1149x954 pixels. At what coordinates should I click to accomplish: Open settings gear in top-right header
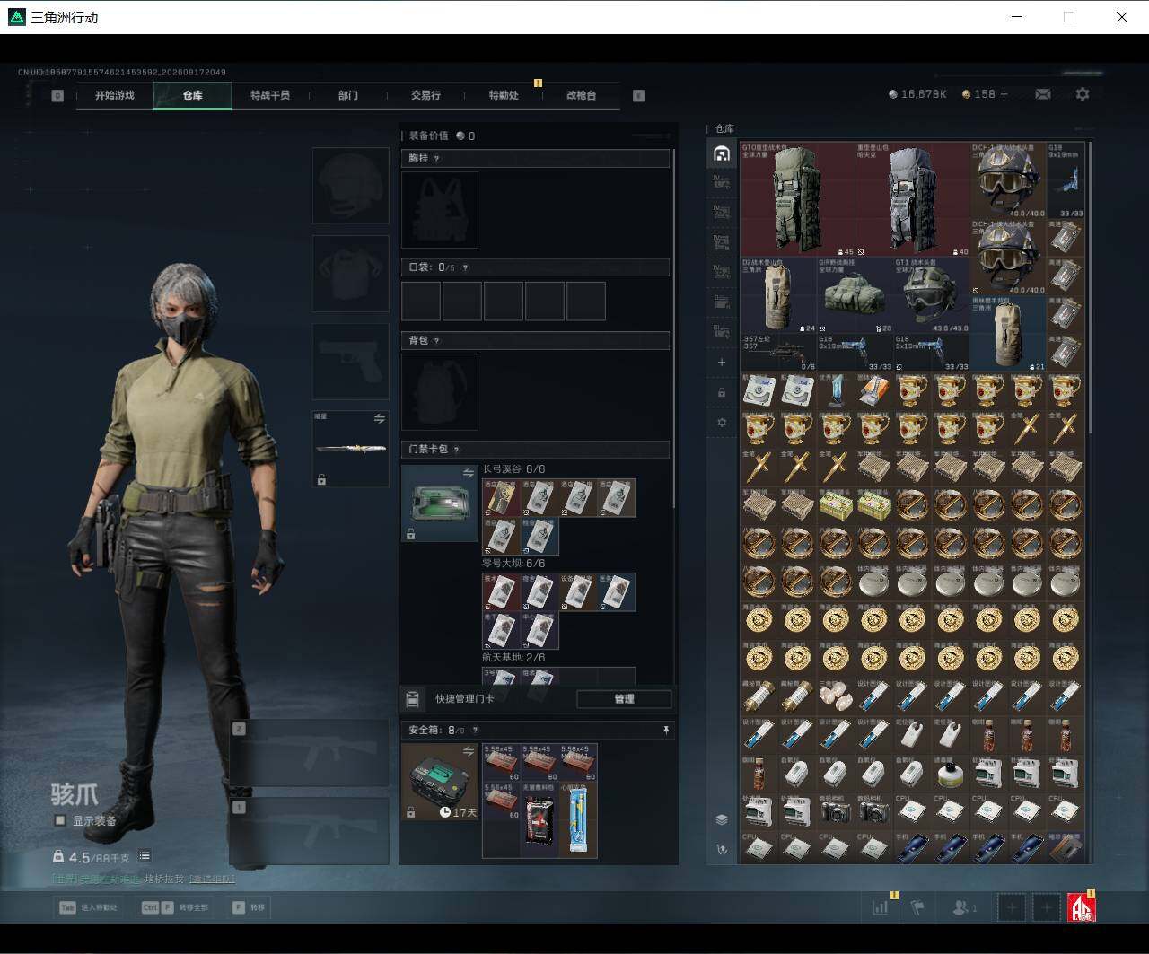1083,93
